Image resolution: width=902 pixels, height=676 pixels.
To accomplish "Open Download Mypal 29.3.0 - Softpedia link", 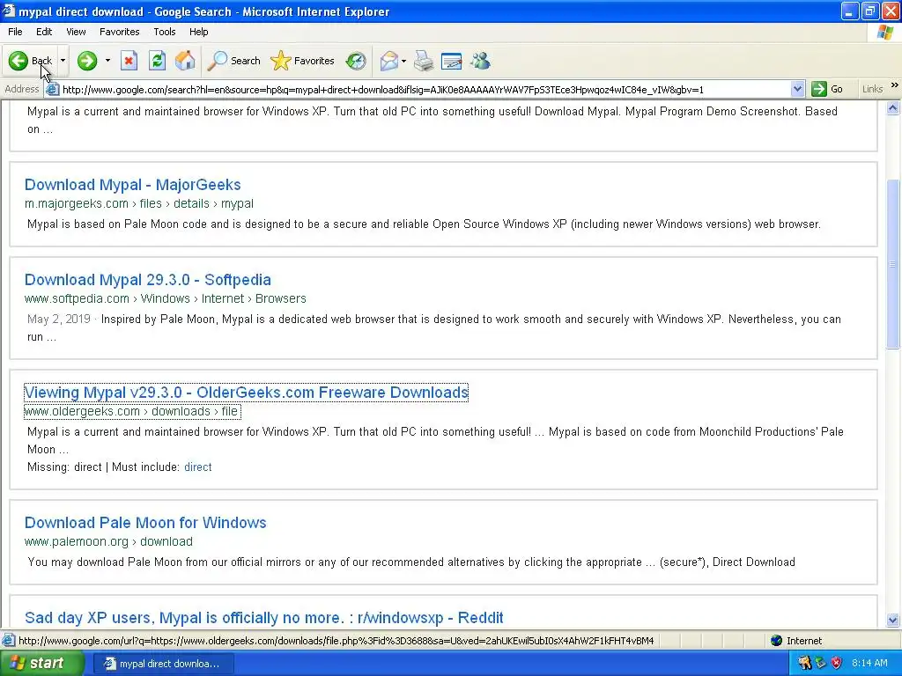I will (x=147, y=279).
